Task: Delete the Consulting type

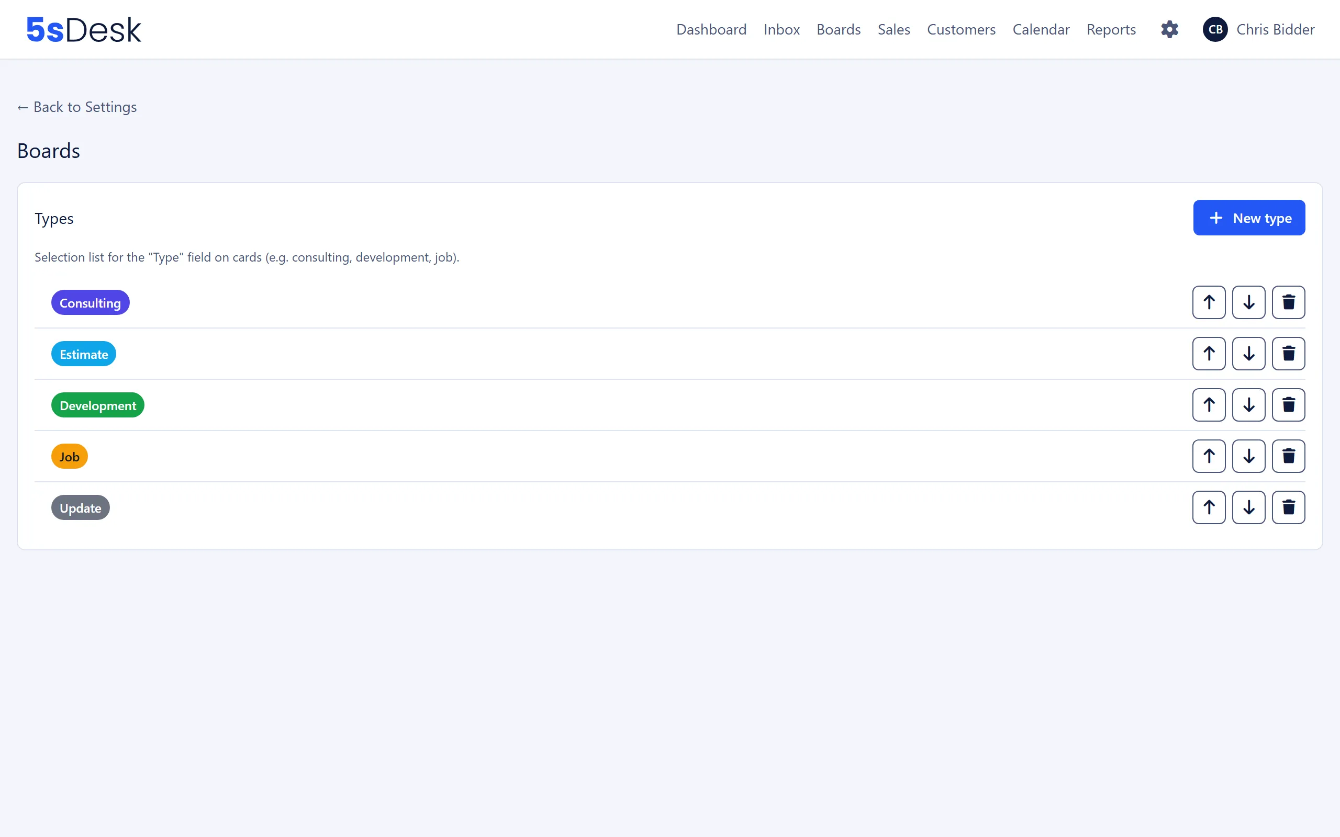Action: click(x=1289, y=302)
